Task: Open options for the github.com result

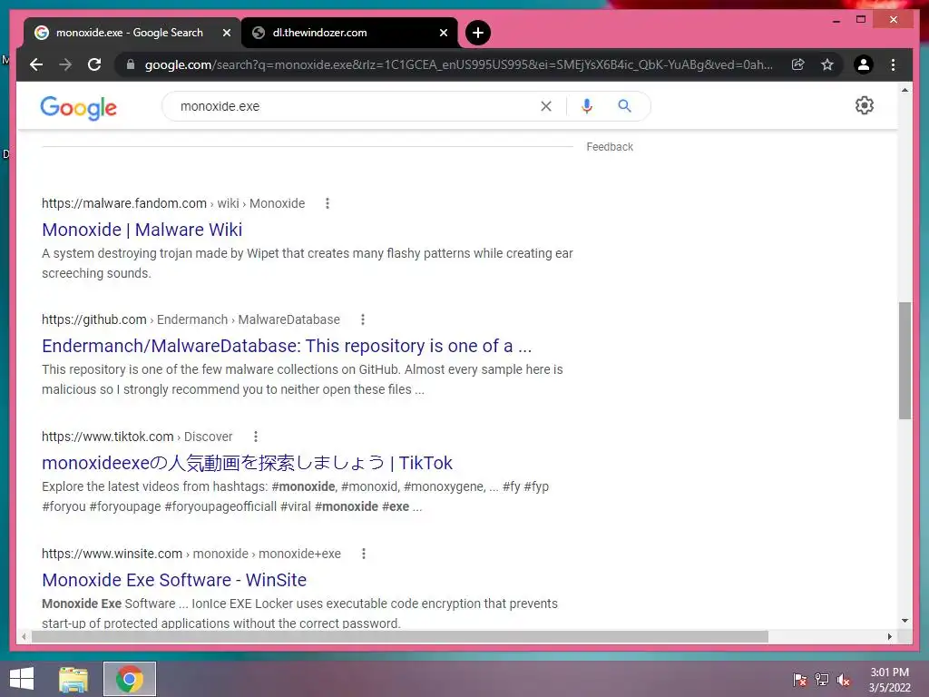Action: tap(363, 319)
